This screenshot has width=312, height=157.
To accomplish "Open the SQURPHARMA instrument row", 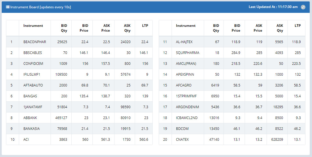I will [188, 53].
